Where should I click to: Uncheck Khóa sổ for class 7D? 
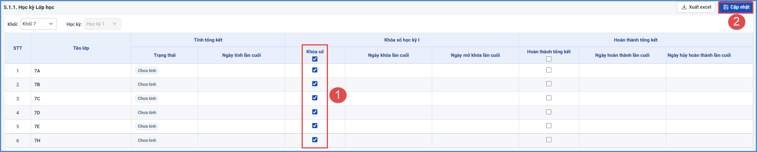click(315, 112)
